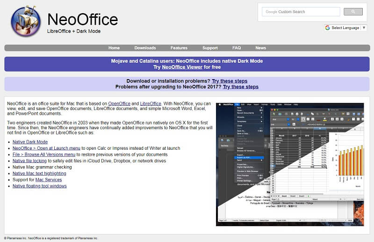The width and height of the screenshot is (374, 242).
Task: Open 'NeoOffice > Open at Launch menu' link
Action: (x=46, y=148)
